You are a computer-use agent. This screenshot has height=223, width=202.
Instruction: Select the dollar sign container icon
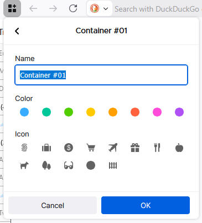(69, 148)
